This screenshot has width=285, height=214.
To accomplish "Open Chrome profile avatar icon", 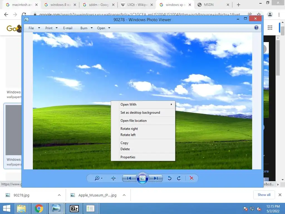I will [270, 14].
